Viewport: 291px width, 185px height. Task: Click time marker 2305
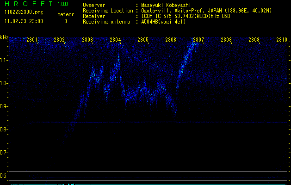tap(143, 40)
